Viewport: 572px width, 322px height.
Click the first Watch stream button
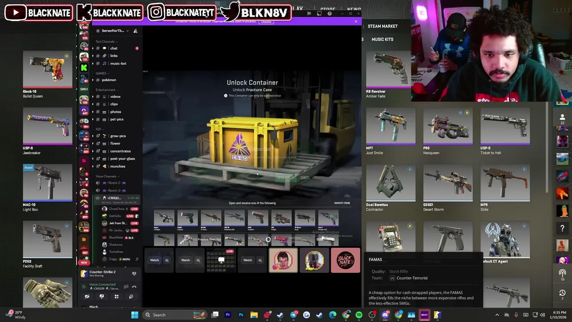pos(154,260)
